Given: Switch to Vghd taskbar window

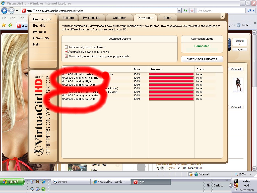Looking at the screenshot, I should [151, 182].
